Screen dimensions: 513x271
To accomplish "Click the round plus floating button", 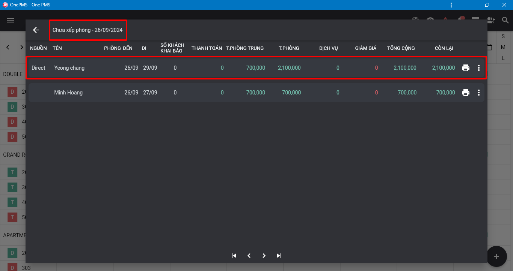I will (496, 256).
